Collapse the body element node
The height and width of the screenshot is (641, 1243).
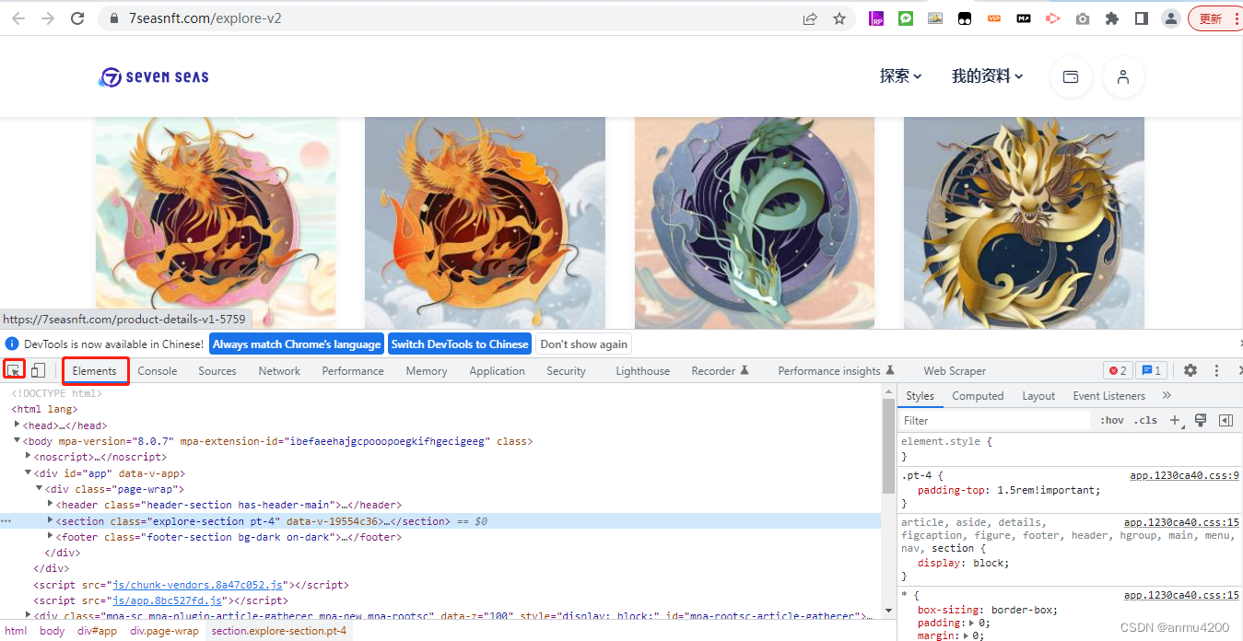click(x=18, y=440)
